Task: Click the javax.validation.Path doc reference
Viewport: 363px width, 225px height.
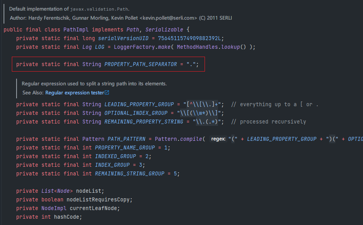Action: click(x=99, y=9)
